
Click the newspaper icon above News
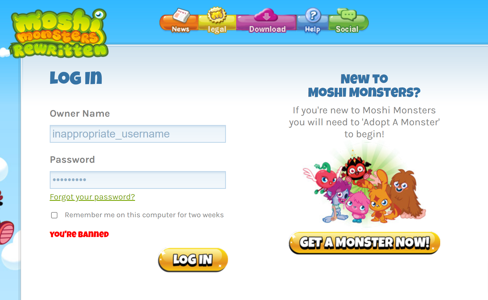pyautogui.click(x=181, y=15)
